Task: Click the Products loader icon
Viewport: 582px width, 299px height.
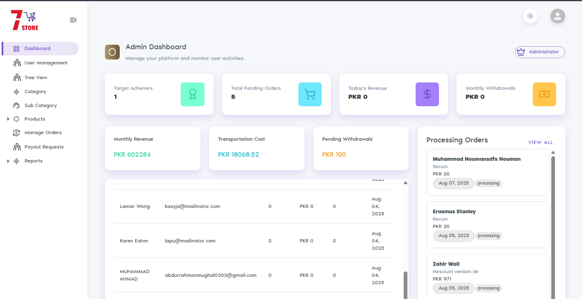Action: click(x=16, y=119)
